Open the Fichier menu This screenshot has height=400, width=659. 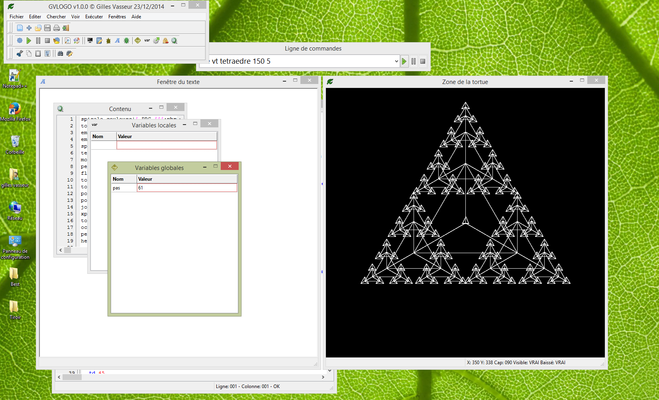[x=16, y=17]
